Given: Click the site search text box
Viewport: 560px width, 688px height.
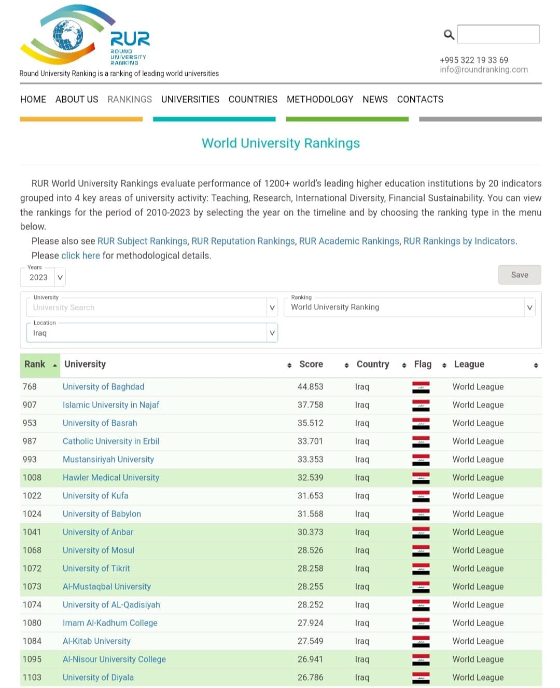Looking at the screenshot, I should (x=499, y=34).
